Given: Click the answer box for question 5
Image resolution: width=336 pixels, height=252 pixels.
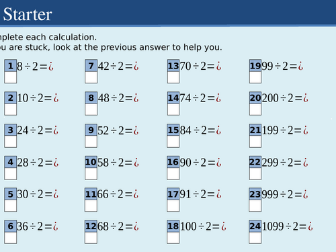Looking at the screenshot, I should pyautogui.click(x=11, y=206).
